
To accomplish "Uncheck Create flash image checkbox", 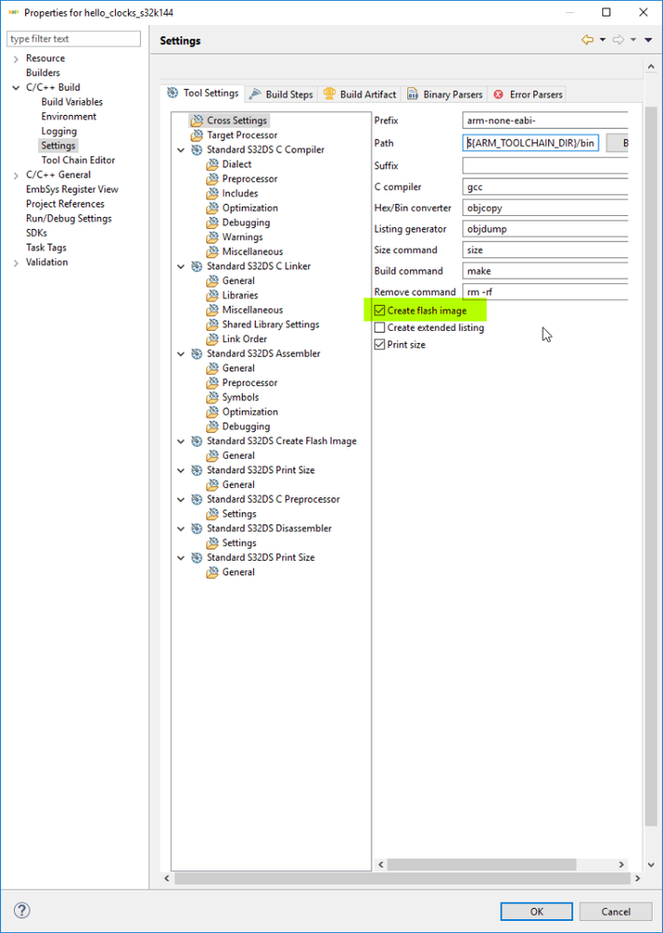I will pyautogui.click(x=380, y=310).
